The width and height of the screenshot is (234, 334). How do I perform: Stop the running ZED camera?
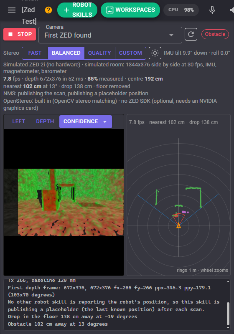pyautogui.click(x=20, y=34)
